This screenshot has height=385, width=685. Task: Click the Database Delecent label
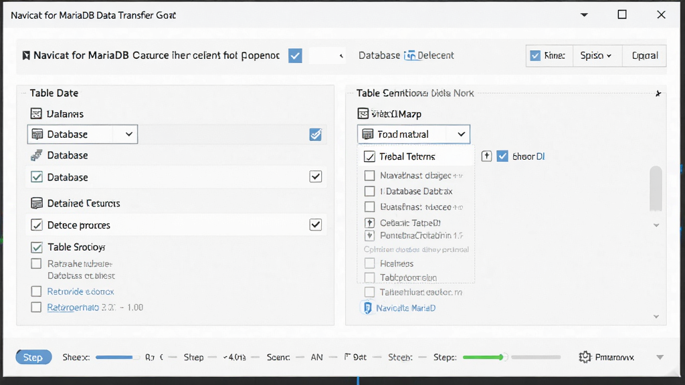(406, 55)
